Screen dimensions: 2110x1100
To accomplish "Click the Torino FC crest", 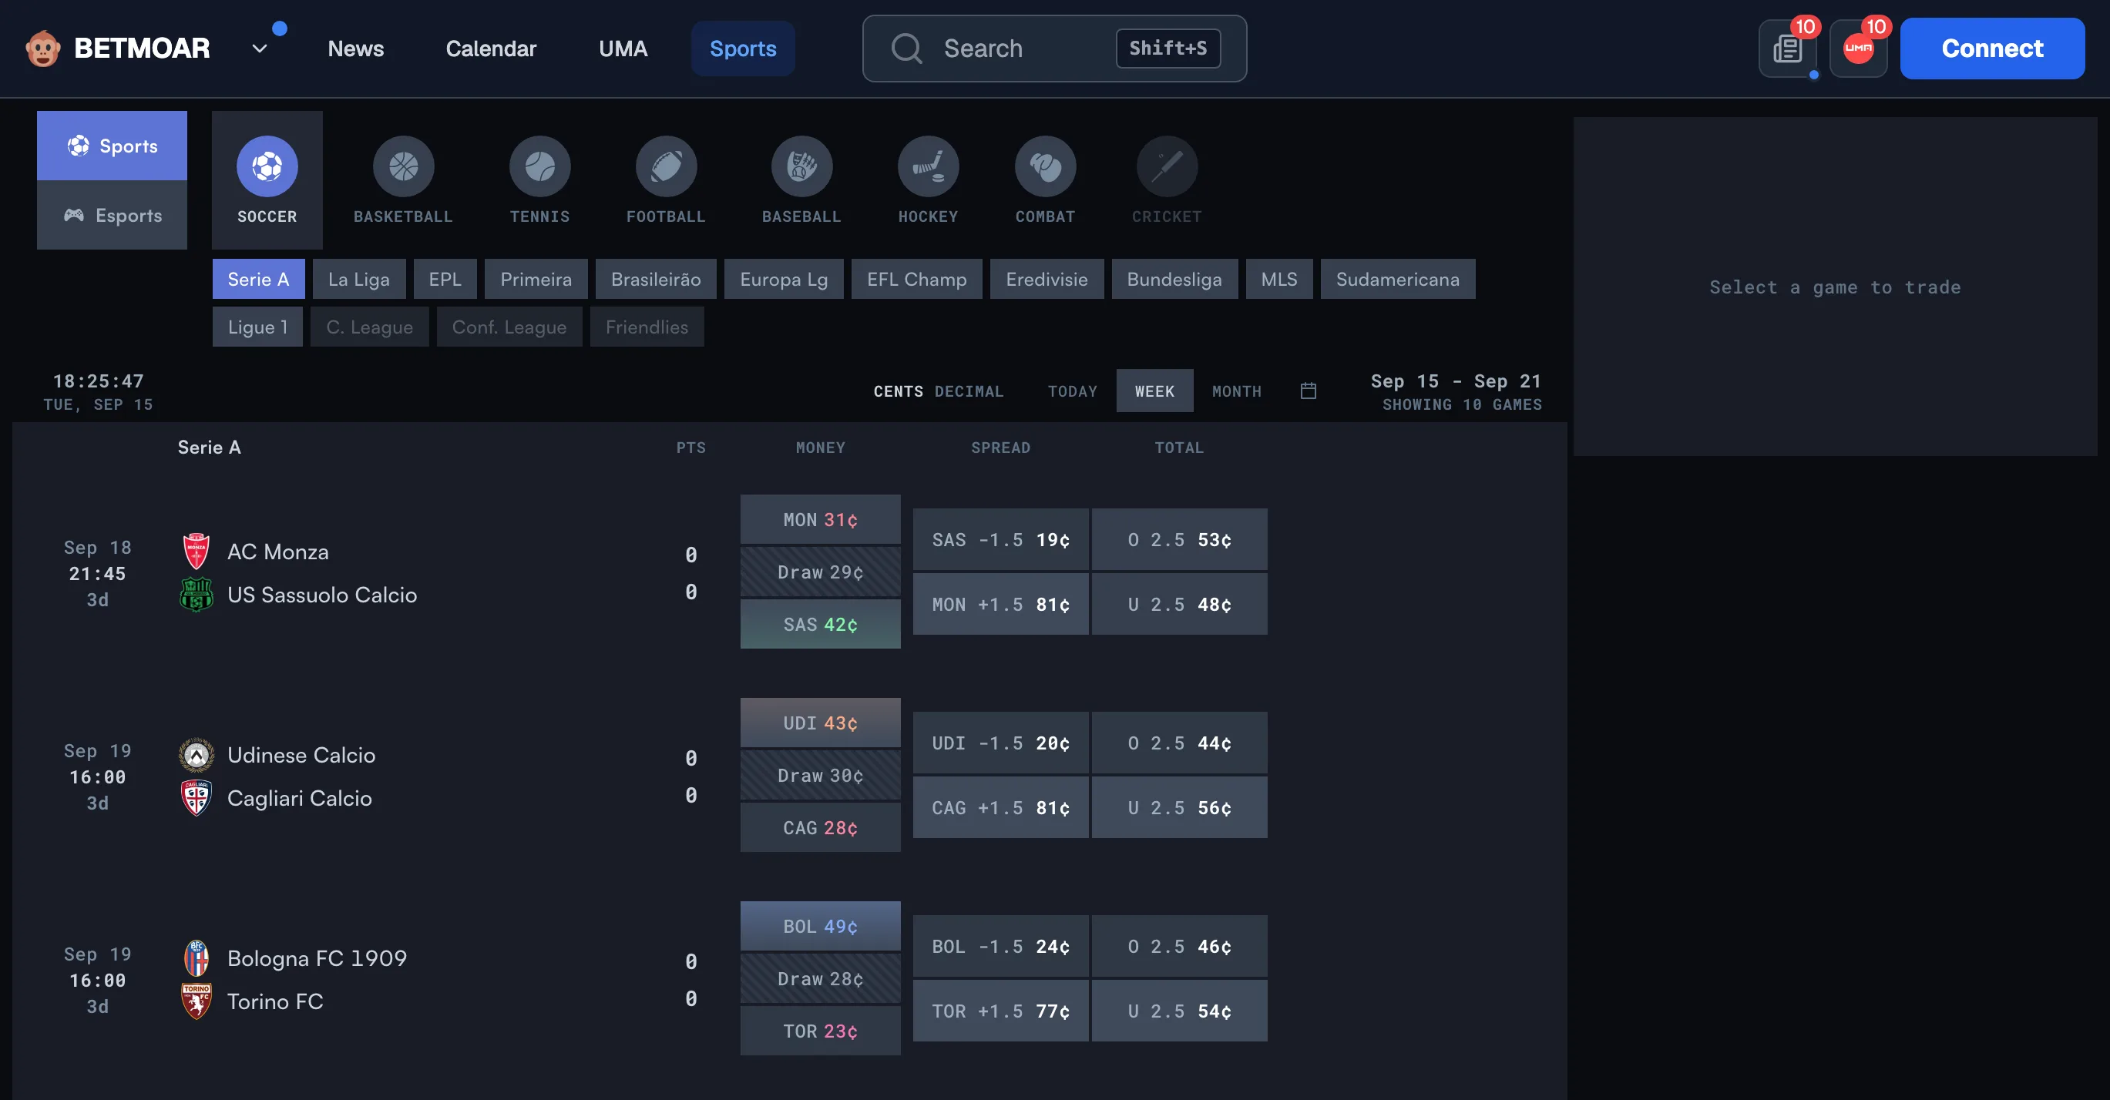I will [197, 1001].
